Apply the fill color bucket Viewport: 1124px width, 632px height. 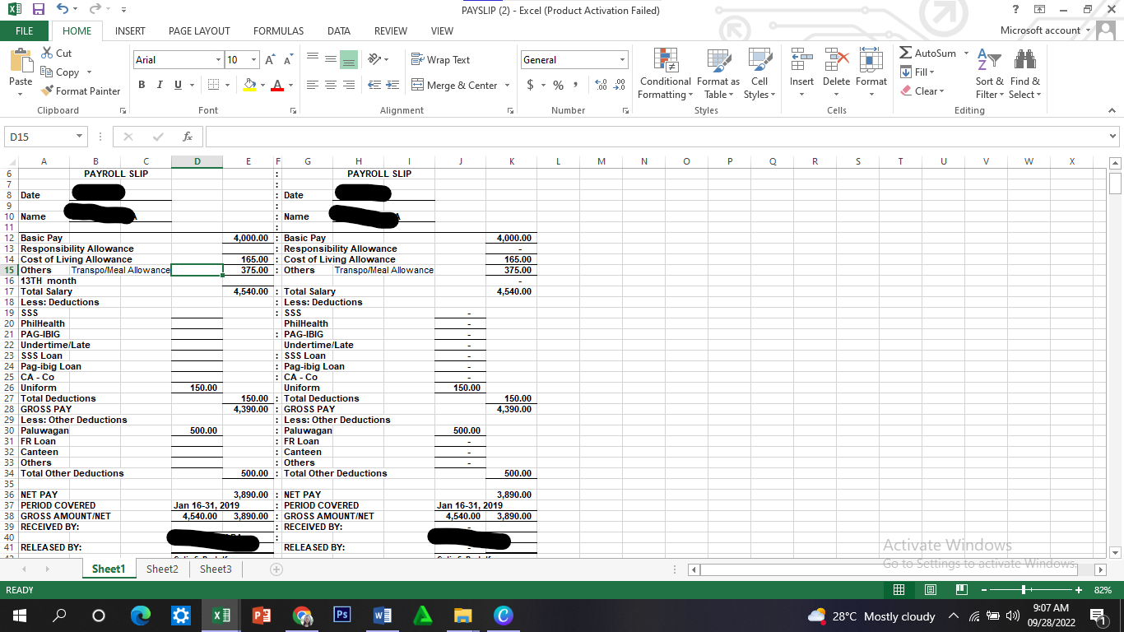click(x=249, y=86)
